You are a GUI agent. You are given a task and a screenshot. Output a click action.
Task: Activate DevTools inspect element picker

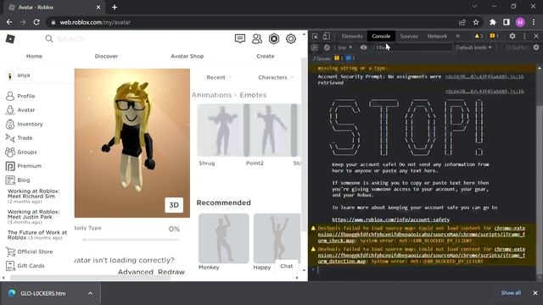(x=315, y=36)
